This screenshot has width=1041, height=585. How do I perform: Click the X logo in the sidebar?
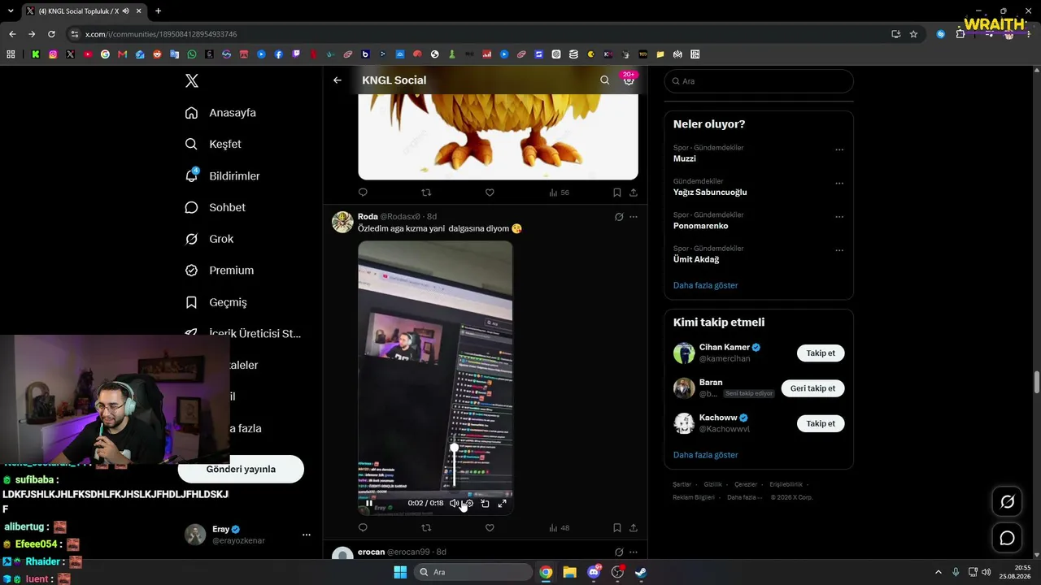click(192, 80)
